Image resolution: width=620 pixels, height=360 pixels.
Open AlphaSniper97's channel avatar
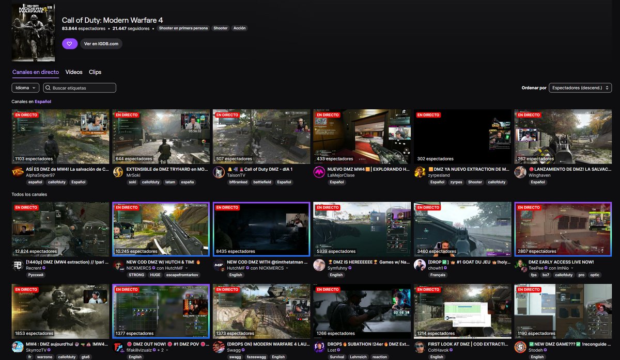(17, 172)
